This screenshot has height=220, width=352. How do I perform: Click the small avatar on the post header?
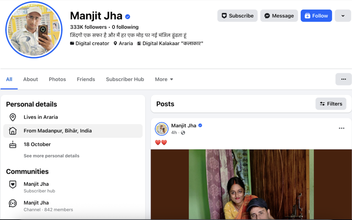tap(162, 129)
